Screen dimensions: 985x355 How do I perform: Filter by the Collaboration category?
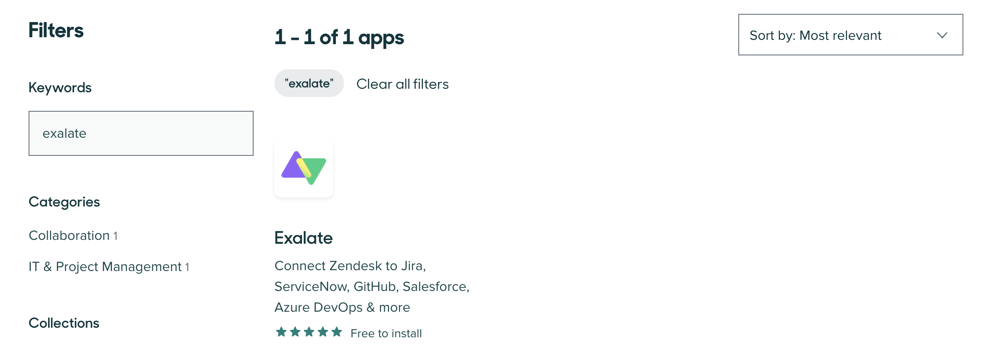[69, 236]
